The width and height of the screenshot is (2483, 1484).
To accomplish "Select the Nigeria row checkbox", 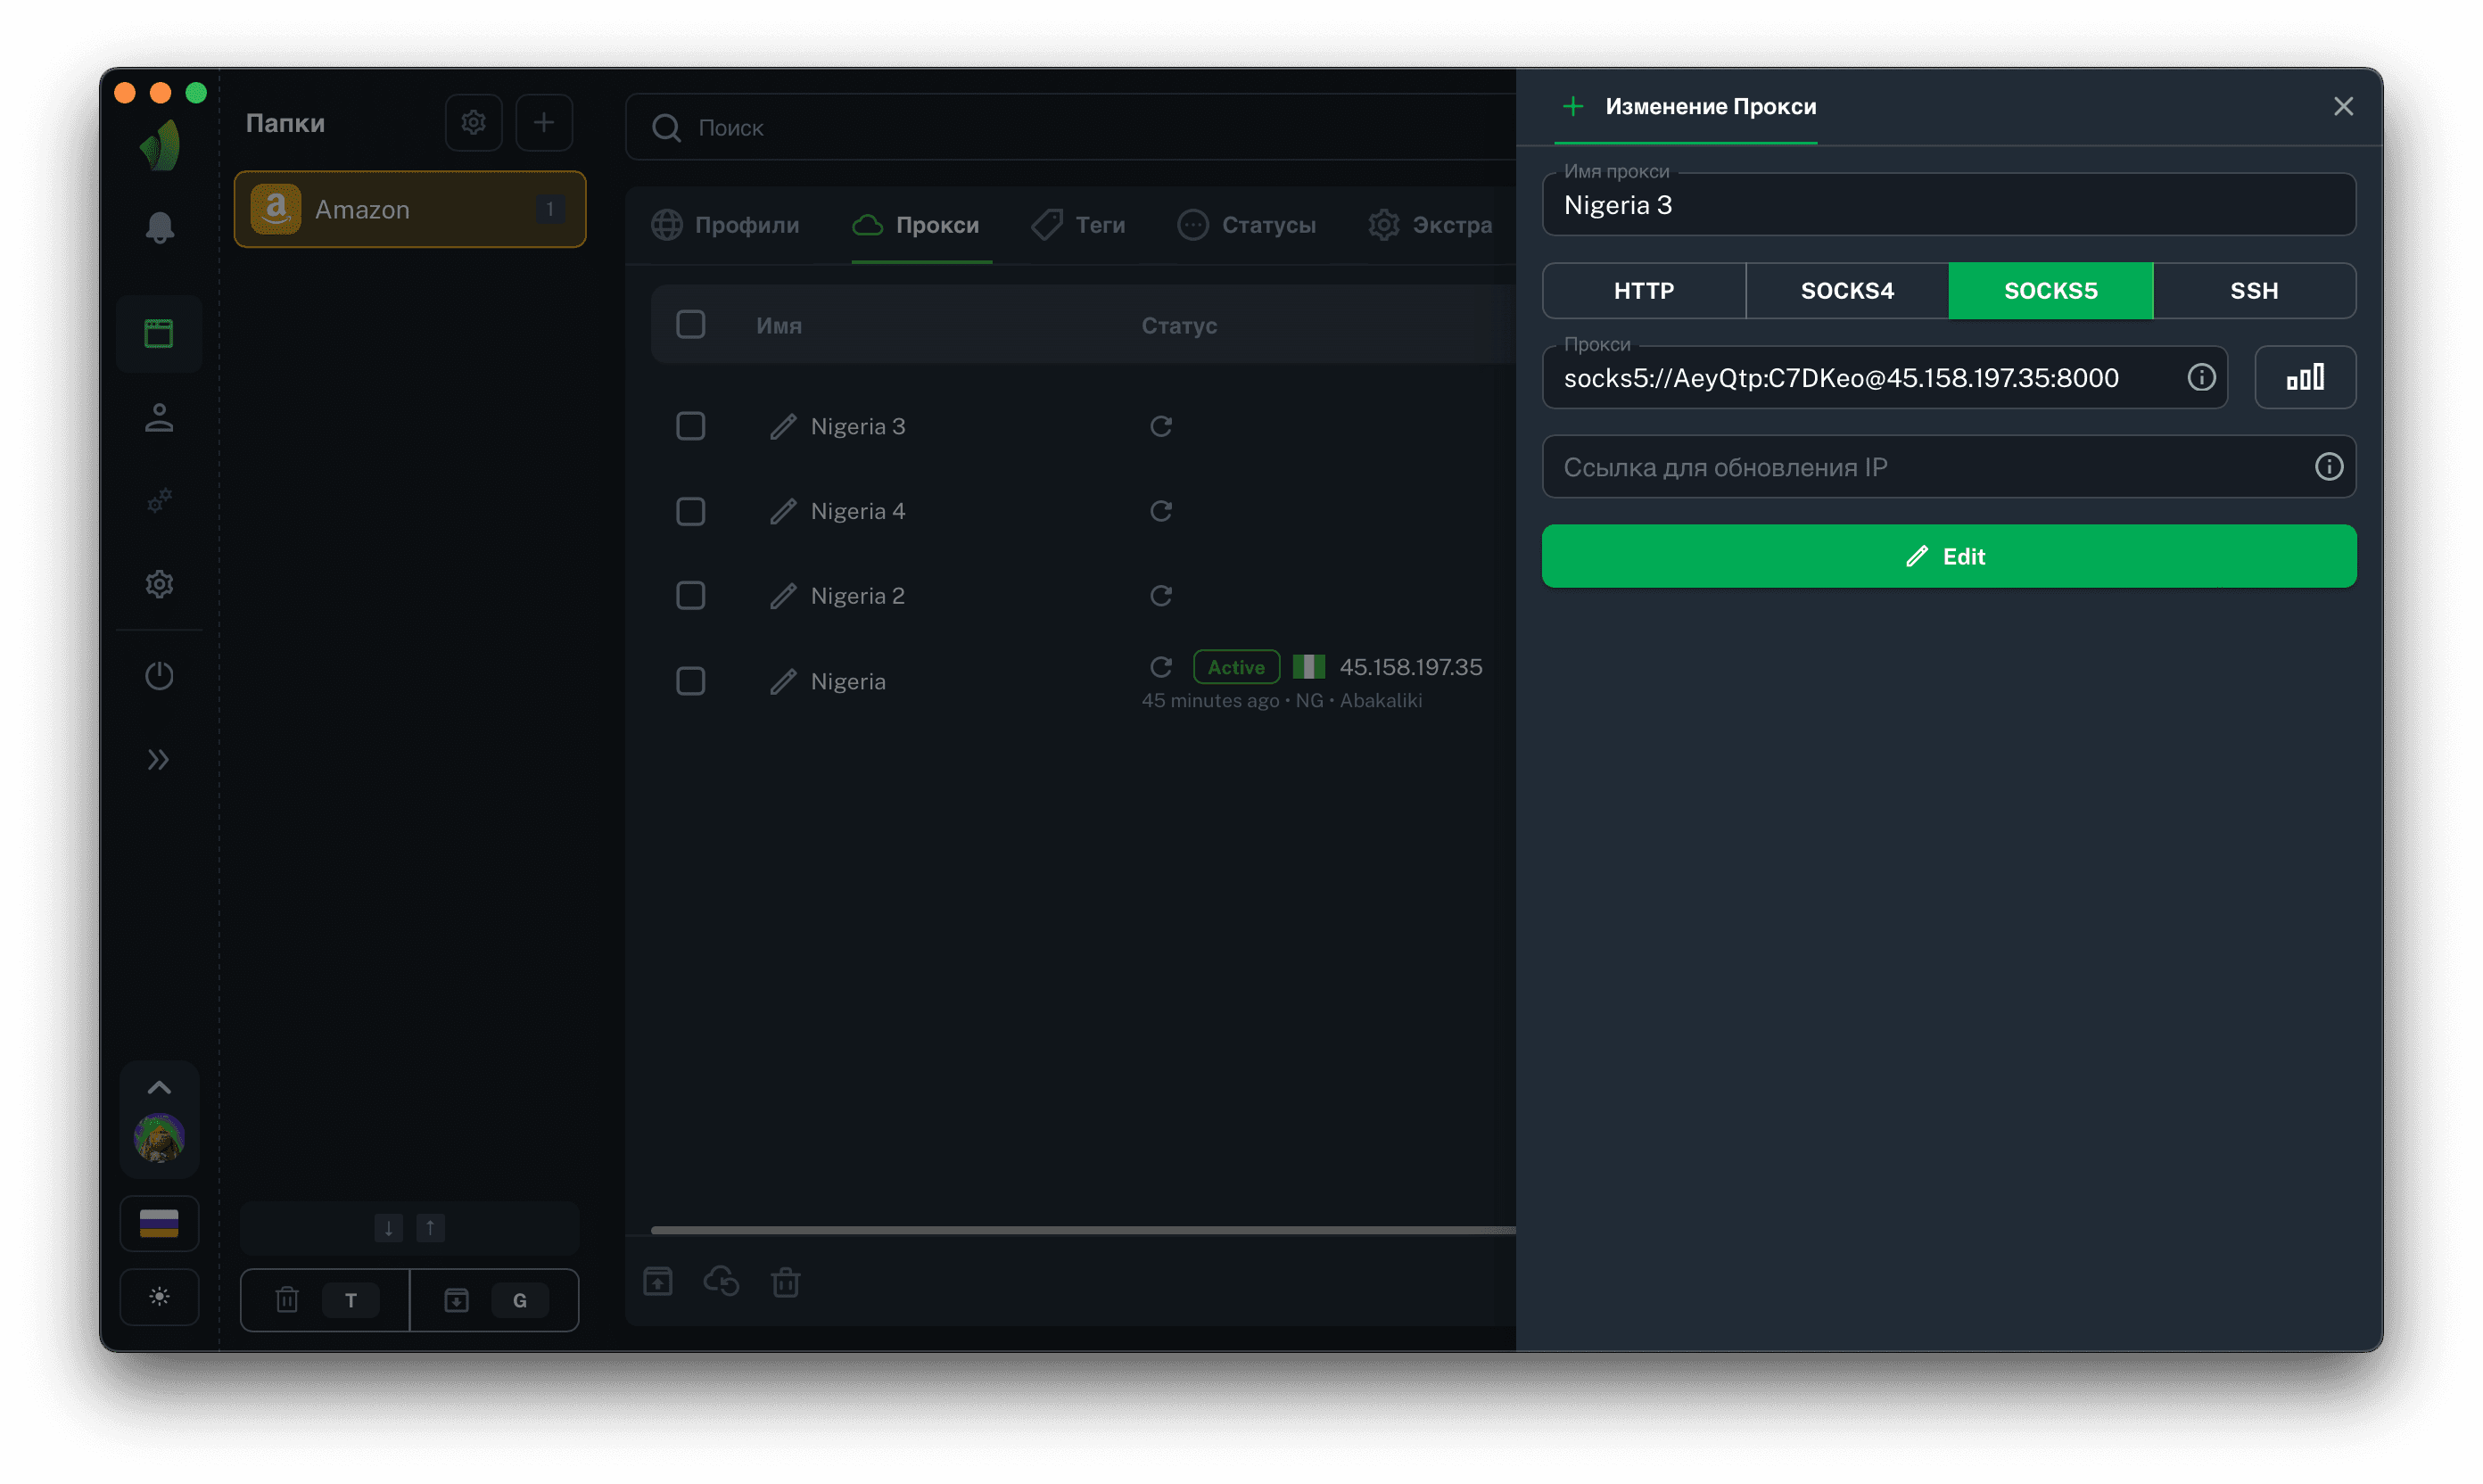I will coord(690,681).
